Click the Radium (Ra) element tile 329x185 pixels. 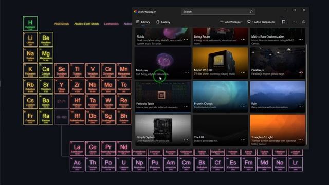point(46,117)
